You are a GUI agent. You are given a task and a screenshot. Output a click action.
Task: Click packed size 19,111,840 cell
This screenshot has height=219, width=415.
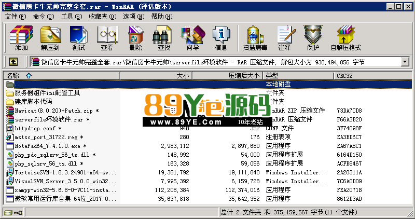click(244, 172)
